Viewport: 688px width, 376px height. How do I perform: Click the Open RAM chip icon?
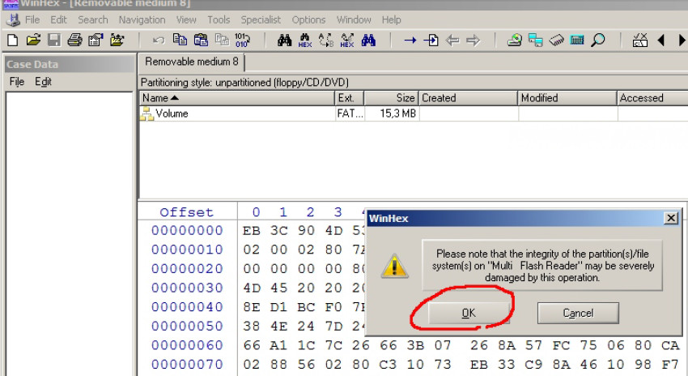click(556, 41)
